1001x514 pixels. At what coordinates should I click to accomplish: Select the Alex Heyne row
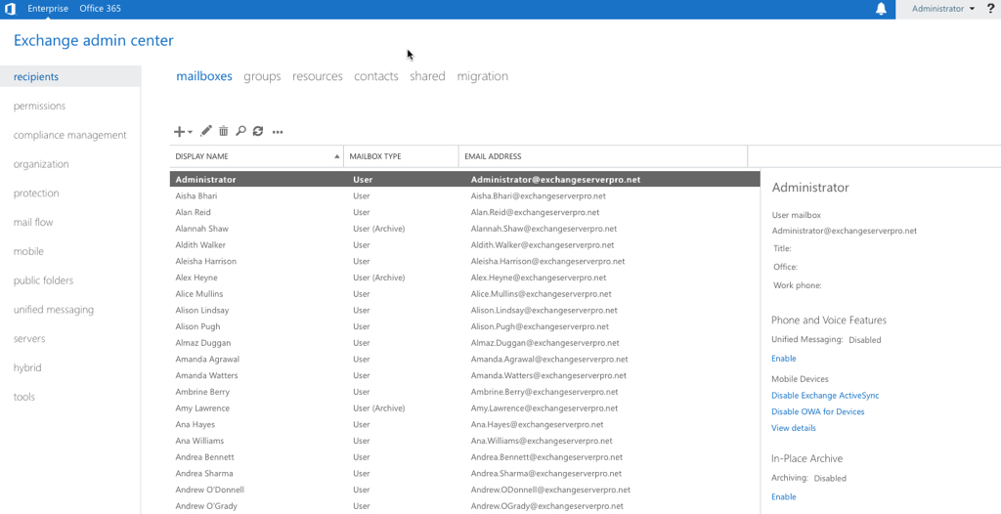click(464, 278)
